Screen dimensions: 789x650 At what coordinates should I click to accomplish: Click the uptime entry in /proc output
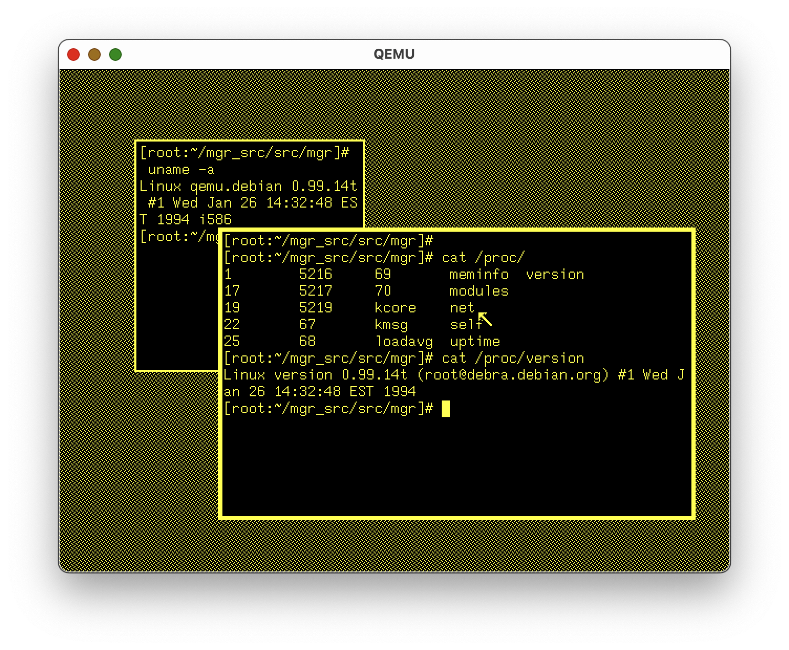tap(475, 341)
